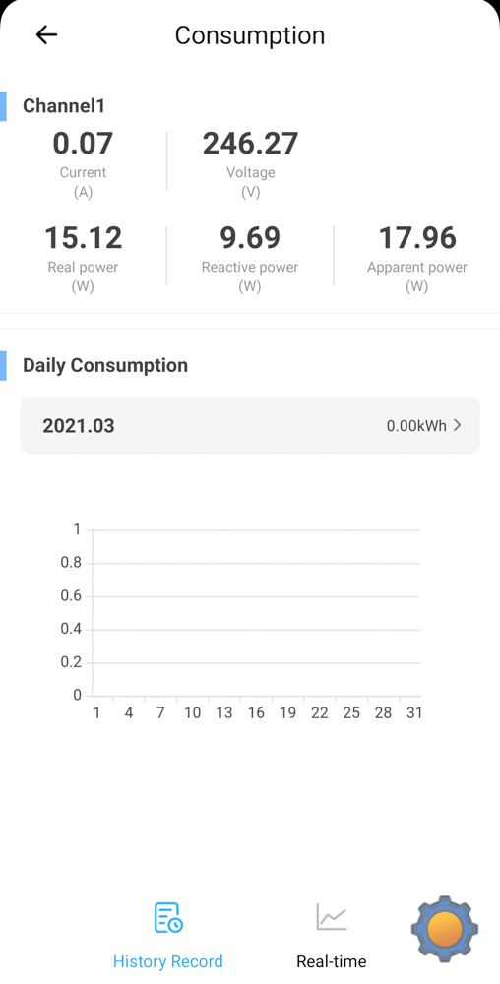Open the 2021.03 monthly consumption row
Viewport: 500px width, 984px height.
click(250, 425)
